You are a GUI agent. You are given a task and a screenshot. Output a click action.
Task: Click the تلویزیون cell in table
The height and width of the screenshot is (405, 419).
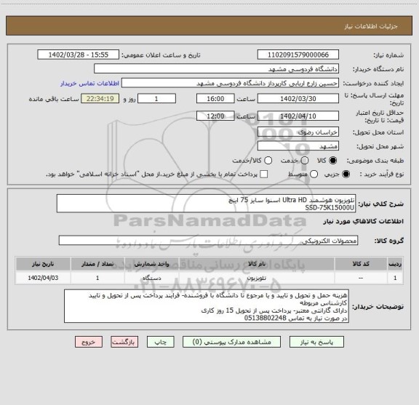257,278
